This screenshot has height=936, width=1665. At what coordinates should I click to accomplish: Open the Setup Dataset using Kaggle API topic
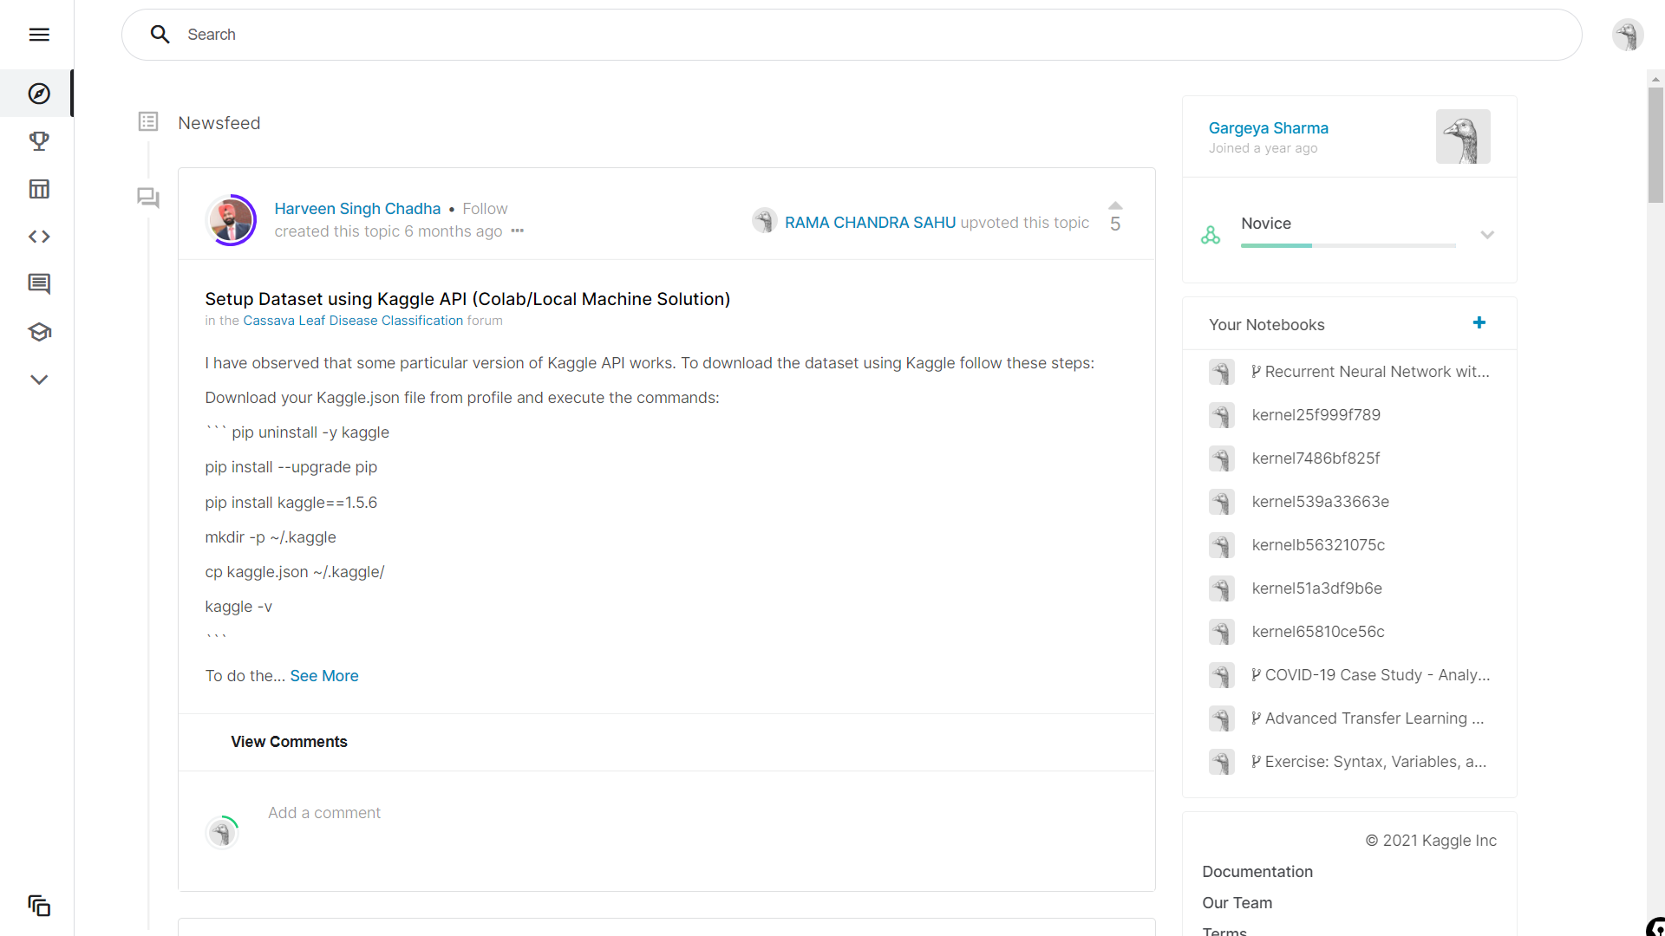(467, 299)
